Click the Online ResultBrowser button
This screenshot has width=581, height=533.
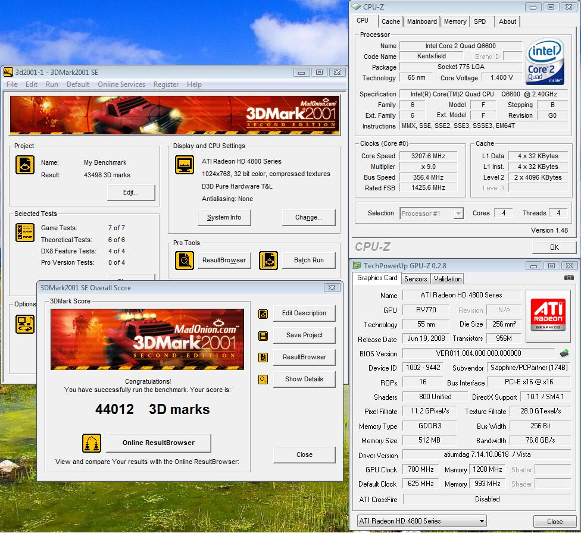tap(158, 443)
